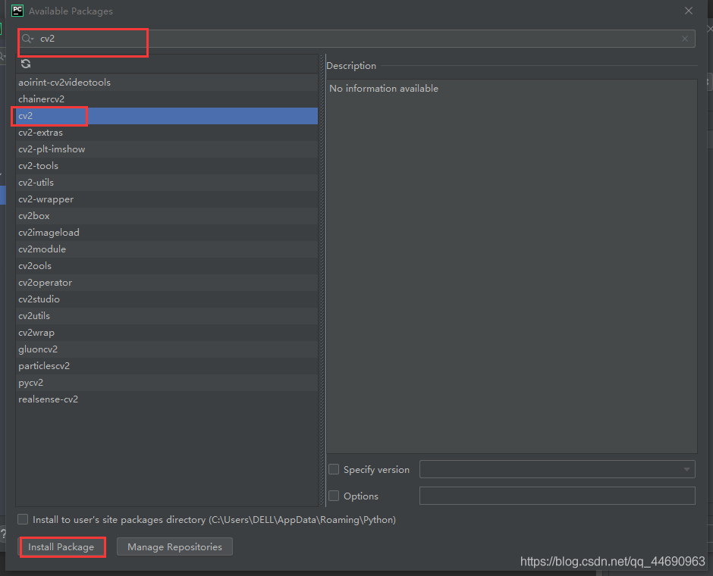Select the realsense-cv2 package
The width and height of the screenshot is (713, 576).
[x=167, y=399]
